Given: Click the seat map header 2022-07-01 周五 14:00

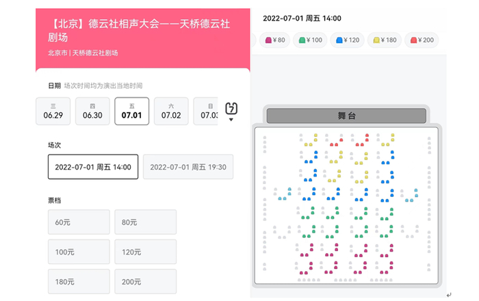Looking at the screenshot, I should tap(302, 18).
